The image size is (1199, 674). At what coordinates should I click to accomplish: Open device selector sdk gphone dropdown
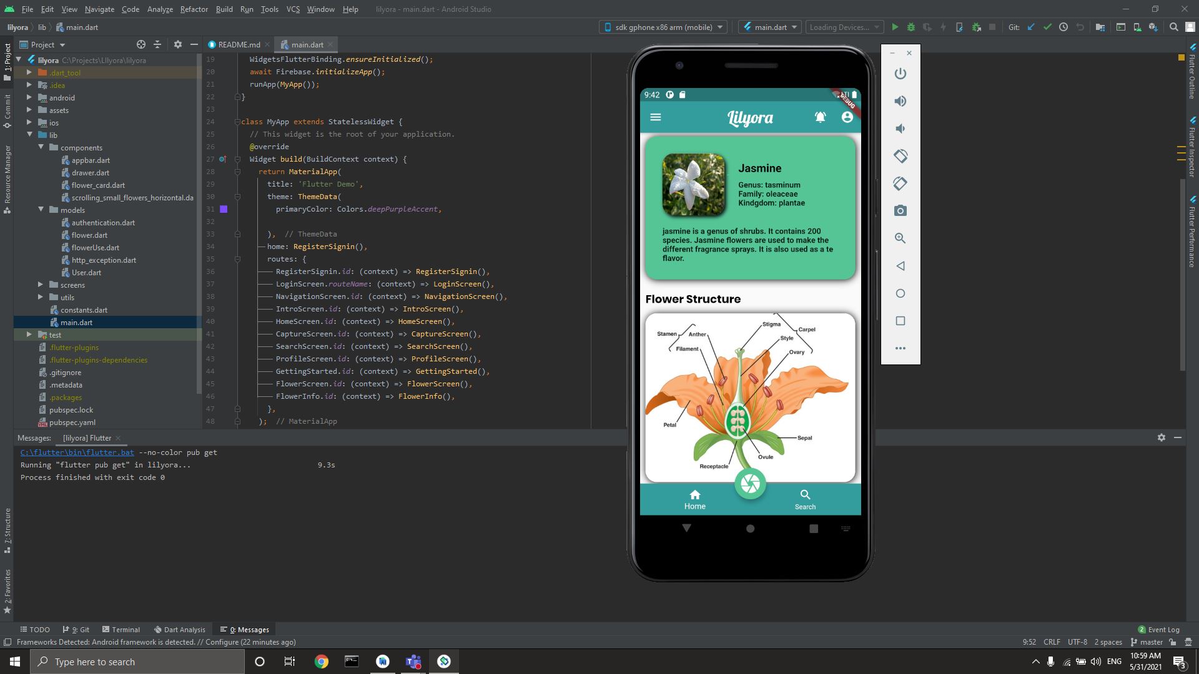pyautogui.click(x=663, y=27)
